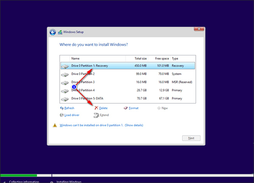Screen dimensions: 254x183
Task: Select the Drive 0 Partition 2 row
Action: tap(128, 74)
